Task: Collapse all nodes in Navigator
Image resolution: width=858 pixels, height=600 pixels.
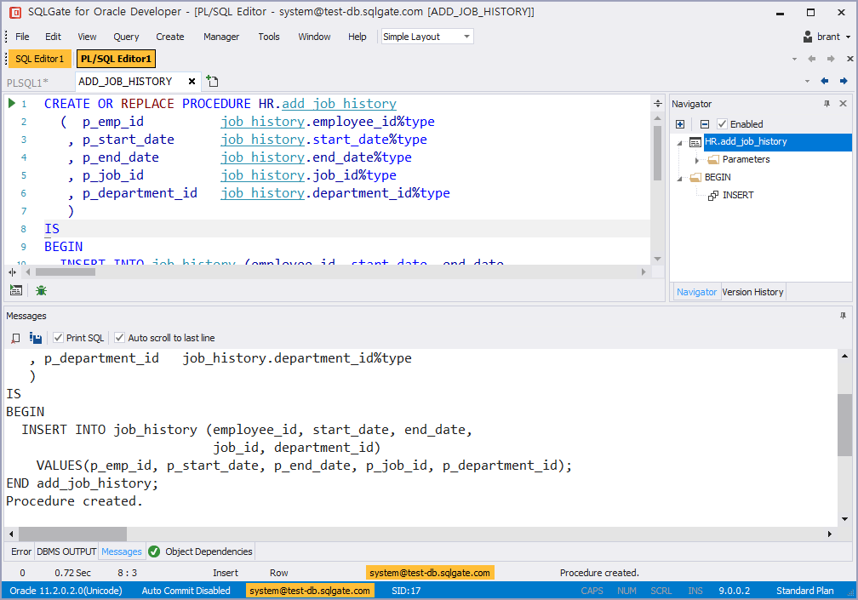Action: [705, 124]
